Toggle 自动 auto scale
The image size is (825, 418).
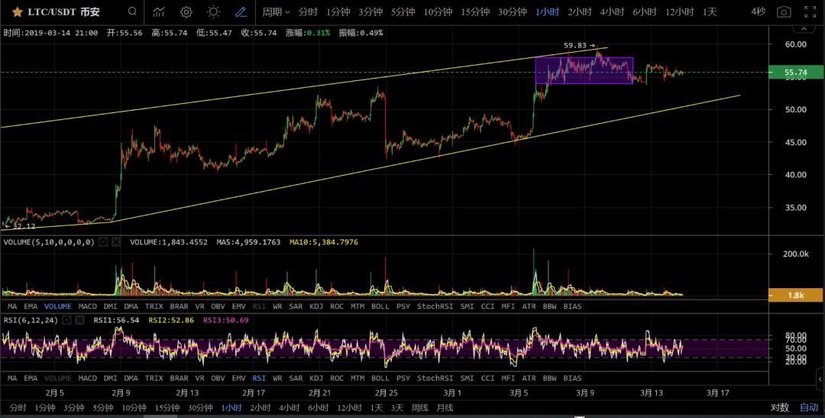[x=809, y=407]
